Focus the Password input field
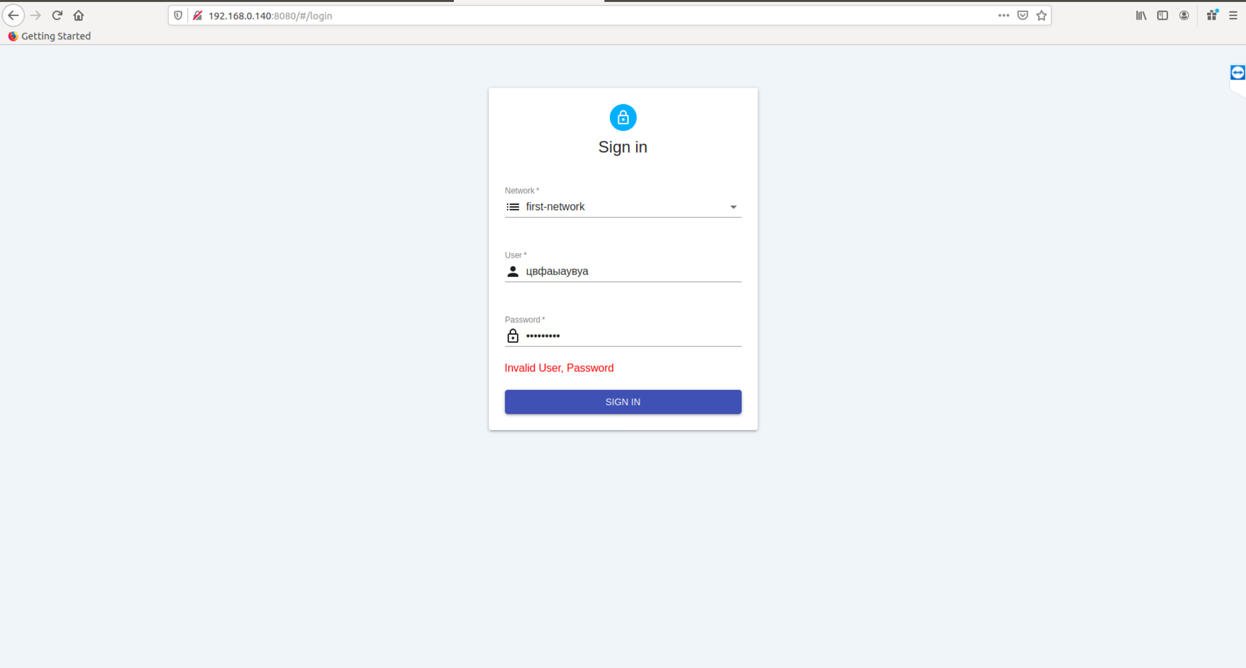This screenshot has height=668, width=1246. pyautogui.click(x=623, y=336)
